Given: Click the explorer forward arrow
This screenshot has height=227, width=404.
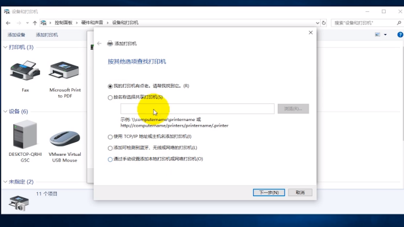Looking at the screenshot, I should click(19, 23).
